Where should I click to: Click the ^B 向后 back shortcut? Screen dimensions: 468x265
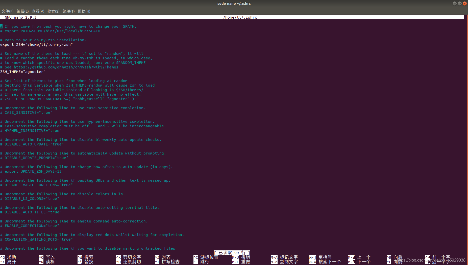pos(395,257)
